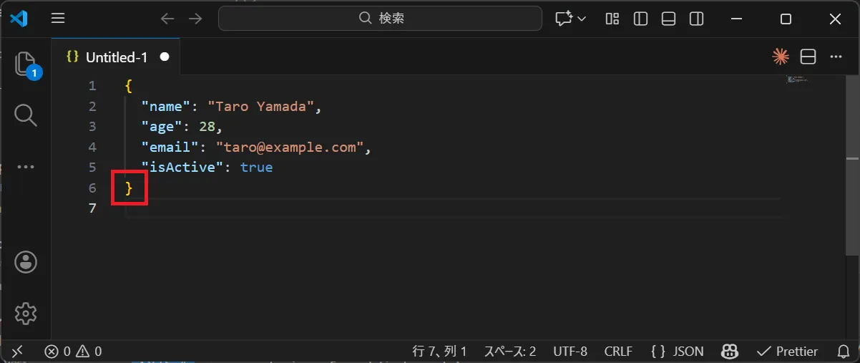Toggle the secondary side bar visibility

point(696,19)
